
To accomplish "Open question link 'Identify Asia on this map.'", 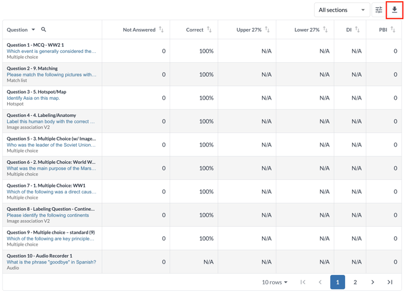I will click(x=33, y=98).
